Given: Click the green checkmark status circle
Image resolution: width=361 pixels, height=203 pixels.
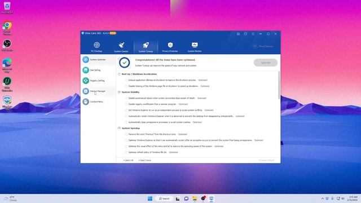Looking at the screenshot, I should (x=124, y=63).
